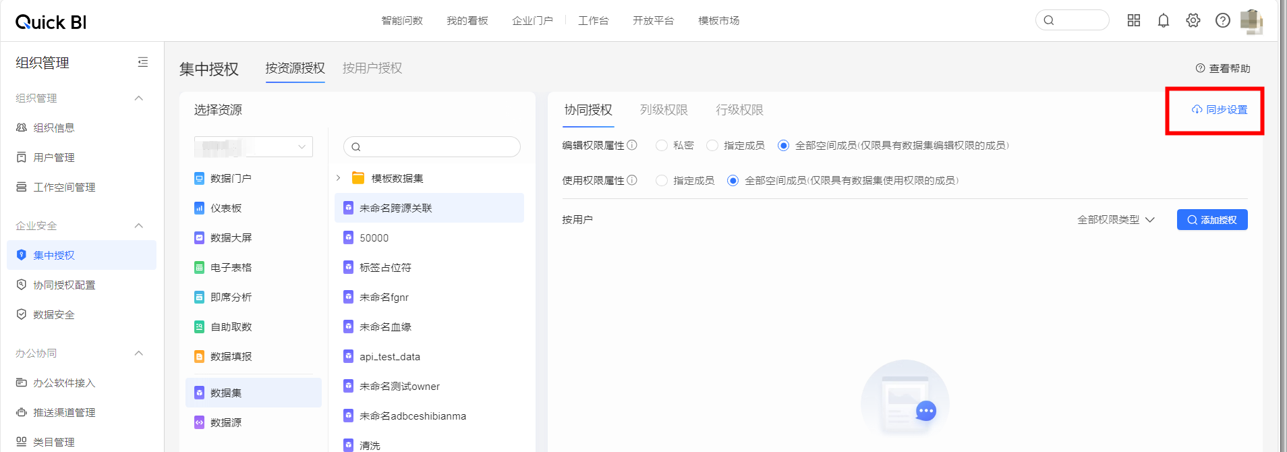Click the floating chat bubble icon
This screenshot has width=1287, height=452.
tap(926, 410)
